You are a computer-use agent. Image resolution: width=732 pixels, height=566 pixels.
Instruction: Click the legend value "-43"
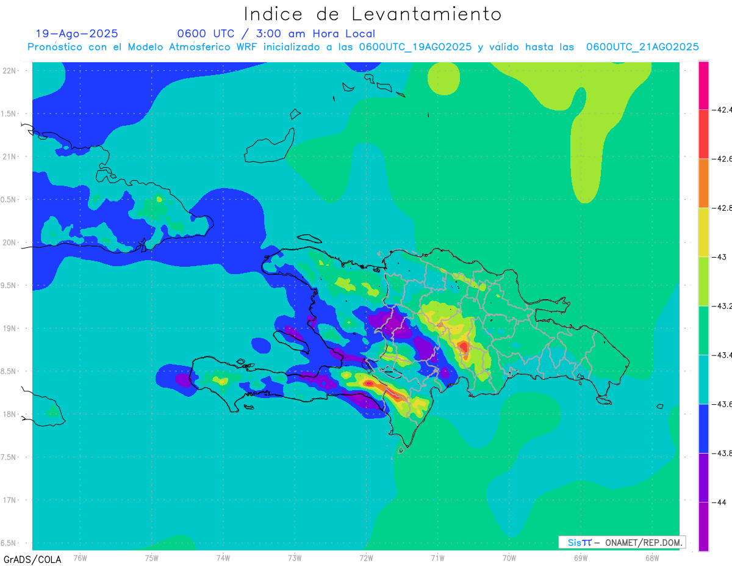coord(719,257)
